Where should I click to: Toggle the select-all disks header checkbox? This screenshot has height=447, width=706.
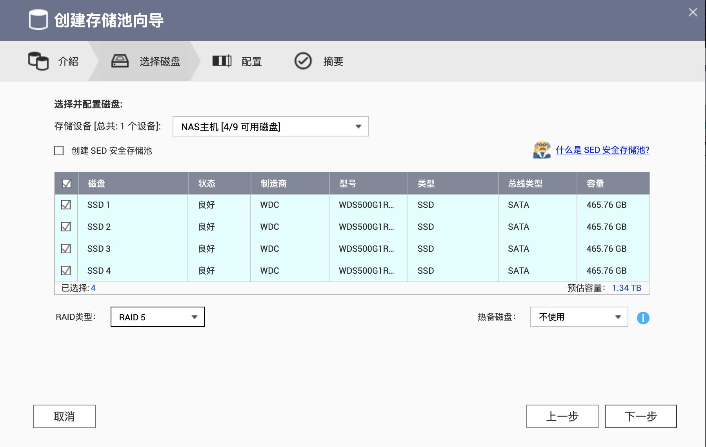66,183
